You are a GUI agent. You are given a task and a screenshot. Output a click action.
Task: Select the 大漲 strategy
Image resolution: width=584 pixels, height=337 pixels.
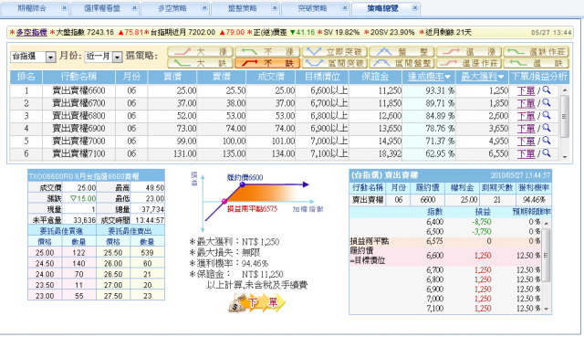point(200,51)
